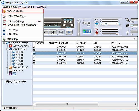Click the up arrow beside FULL indicator
Viewport: 139px width, 111px height.
click(x=72, y=25)
